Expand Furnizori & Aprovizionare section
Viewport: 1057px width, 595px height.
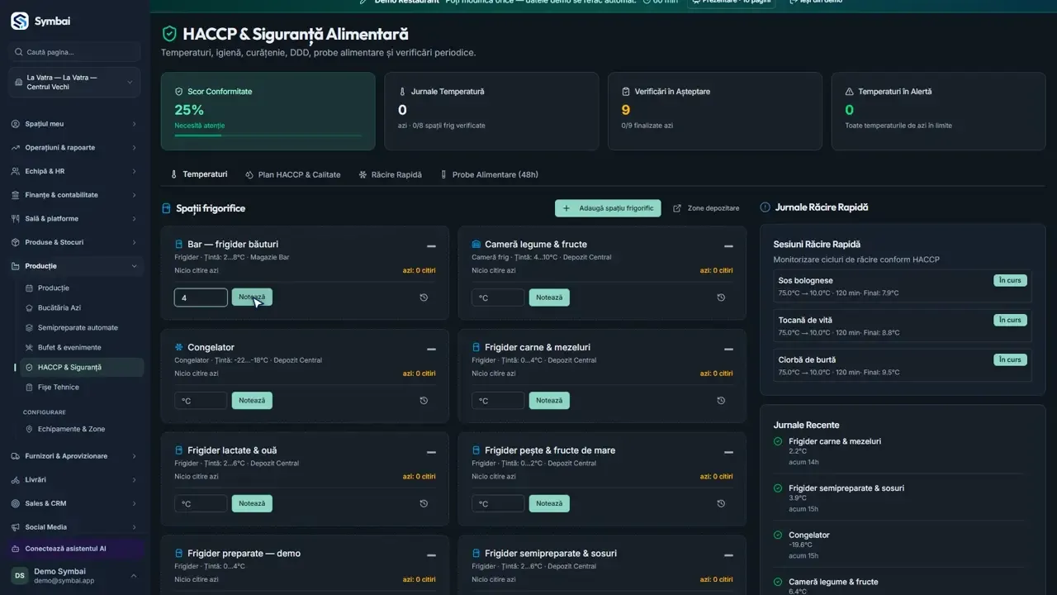[x=75, y=456]
